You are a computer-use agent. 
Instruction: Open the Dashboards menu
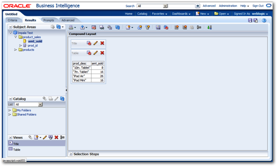(181, 14)
